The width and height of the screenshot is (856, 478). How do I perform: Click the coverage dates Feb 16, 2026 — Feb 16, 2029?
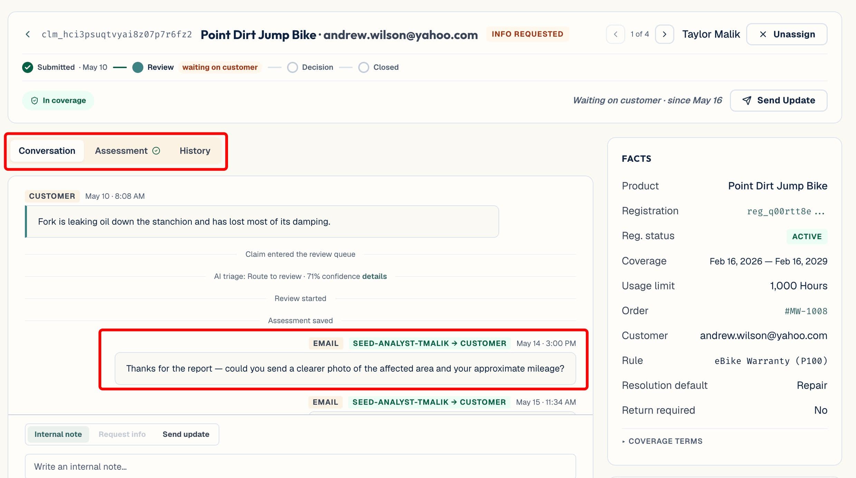(x=768, y=261)
